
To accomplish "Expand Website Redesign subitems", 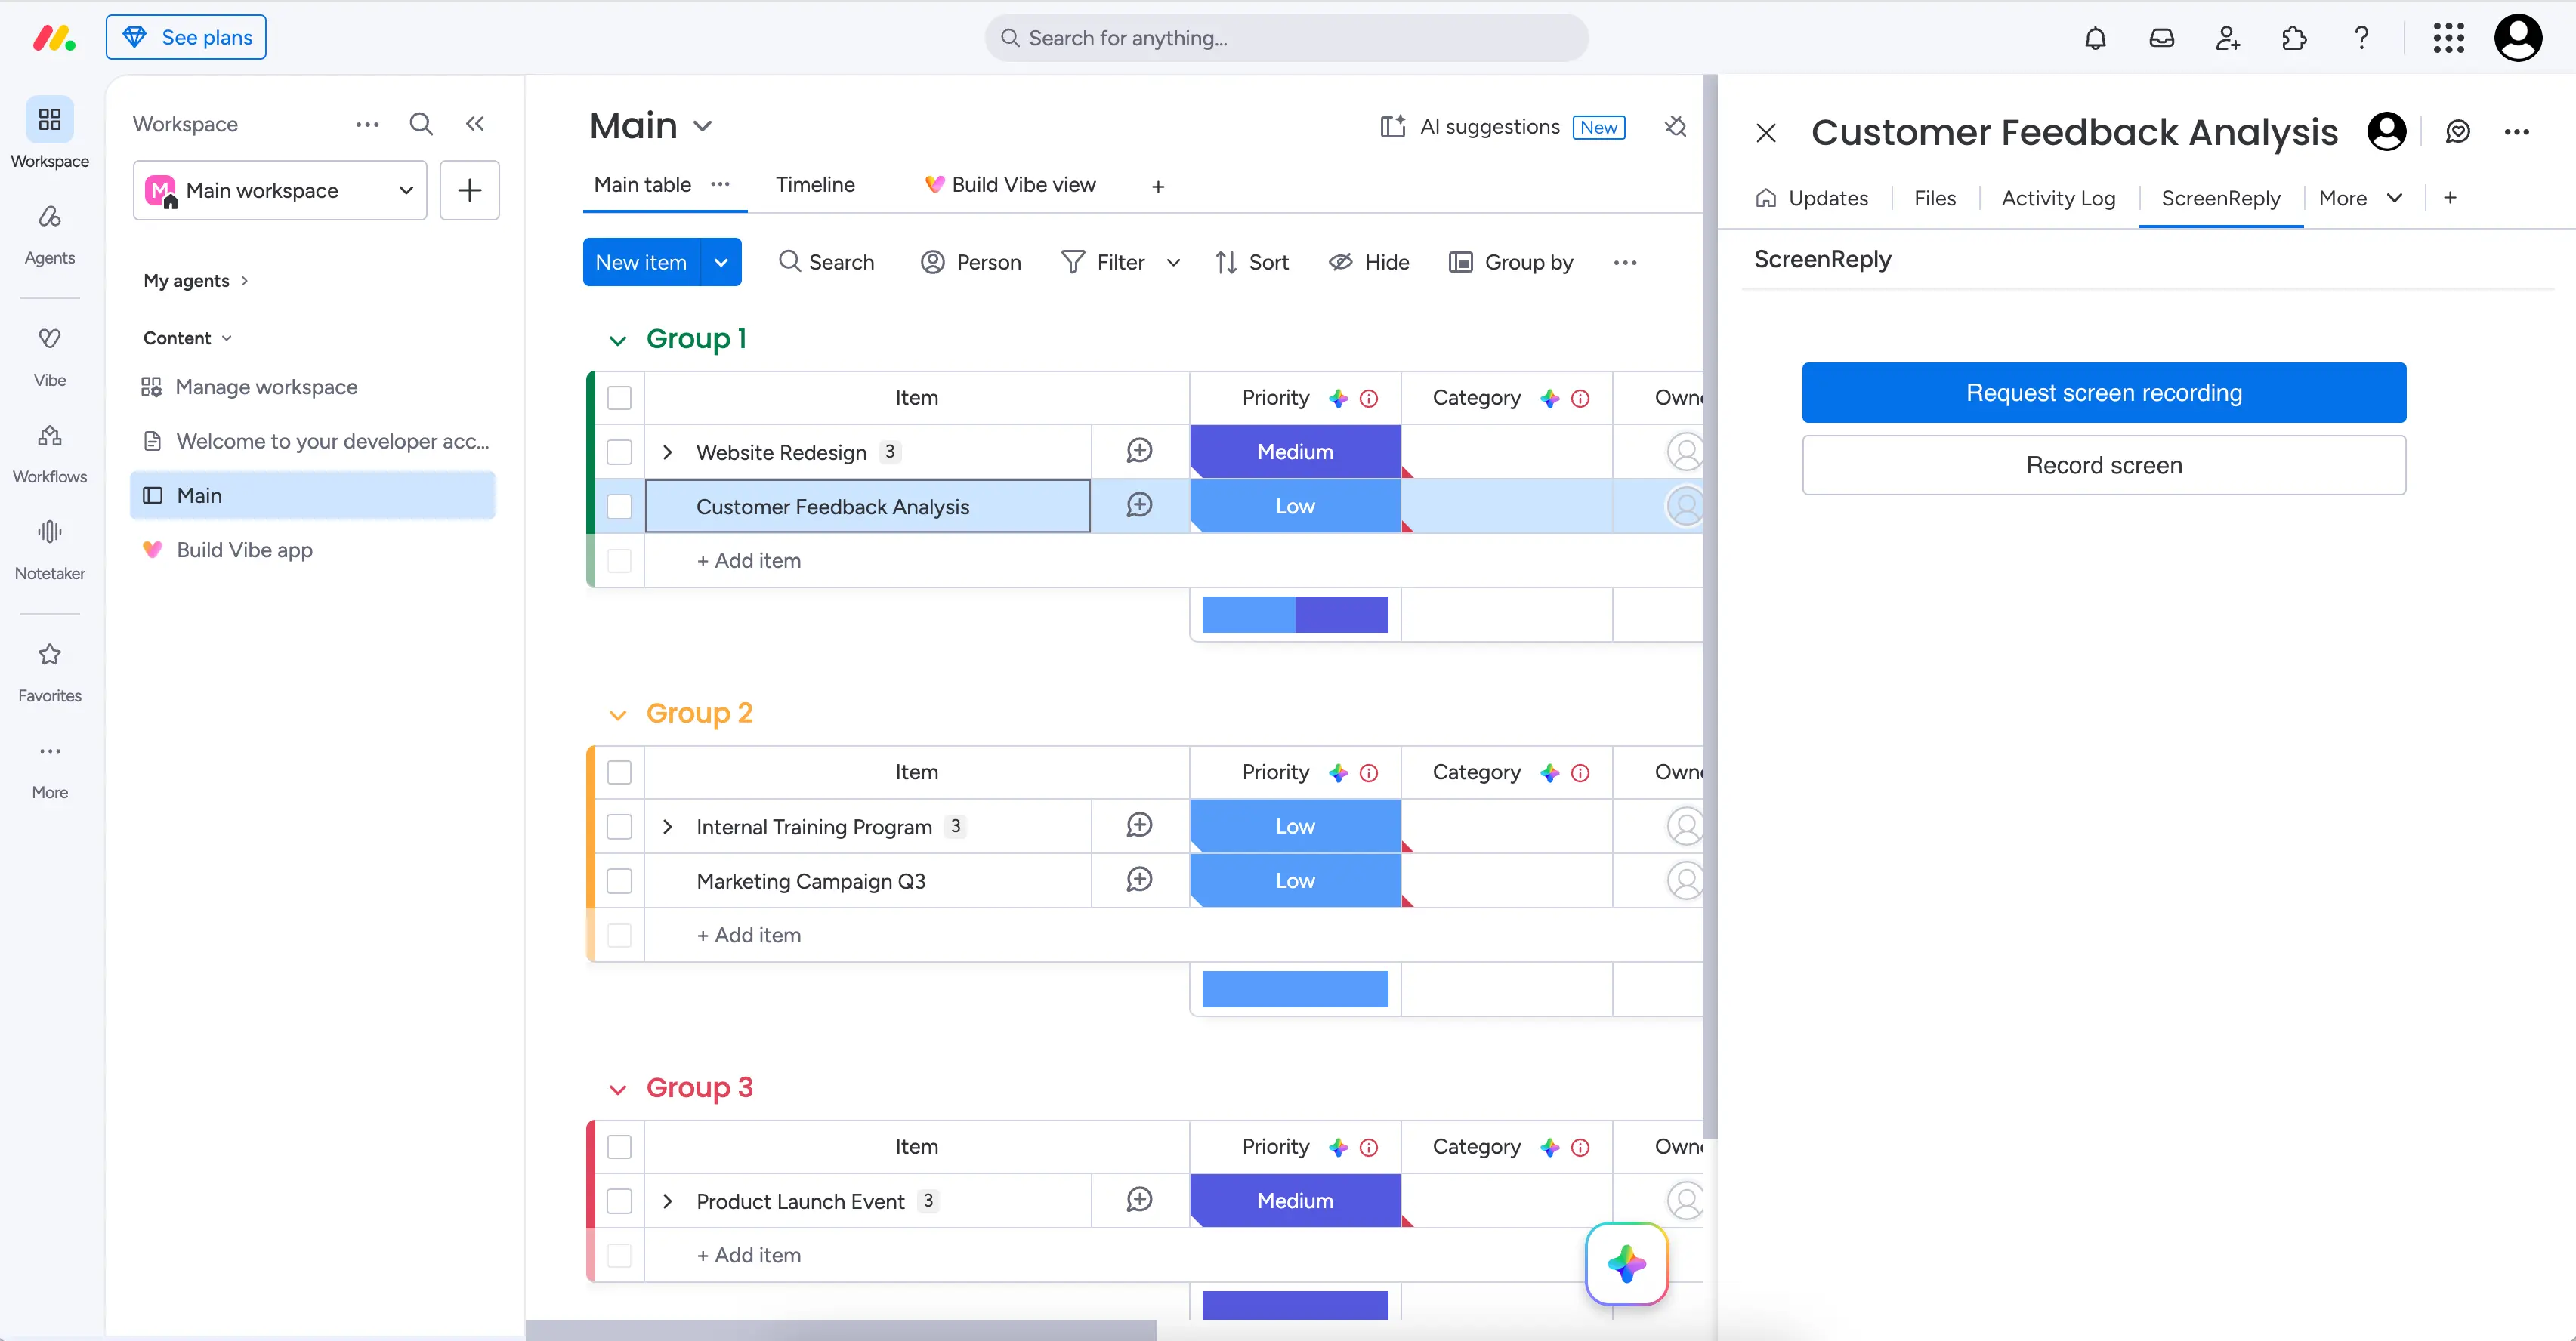I will [668, 452].
